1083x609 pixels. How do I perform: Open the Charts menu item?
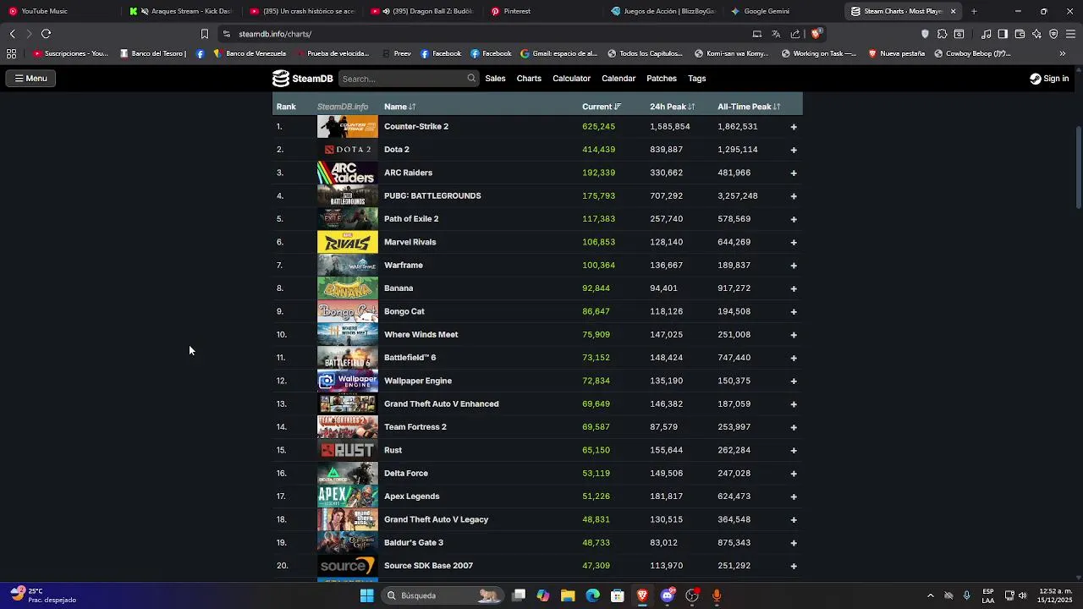click(x=529, y=79)
